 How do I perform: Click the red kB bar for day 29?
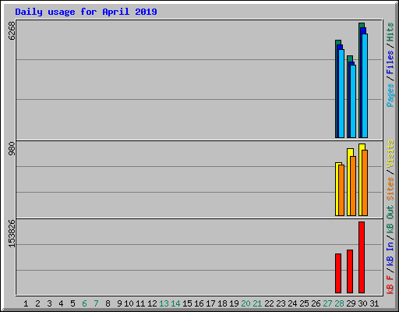point(350,271)
